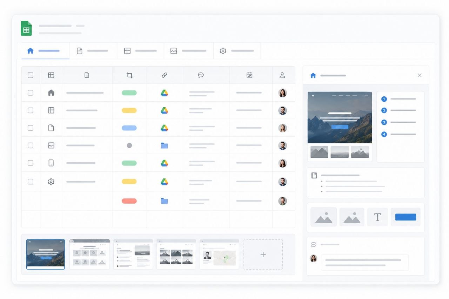Select the image picture tab
449x299 pixels.
pos(188,51)
